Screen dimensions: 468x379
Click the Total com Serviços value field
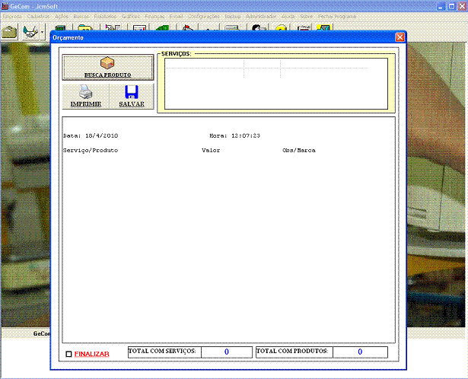click(x=226, y=352)
